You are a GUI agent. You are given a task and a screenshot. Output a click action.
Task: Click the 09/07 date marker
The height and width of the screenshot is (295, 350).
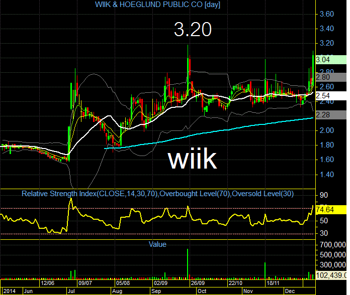(x=85, y=283)
